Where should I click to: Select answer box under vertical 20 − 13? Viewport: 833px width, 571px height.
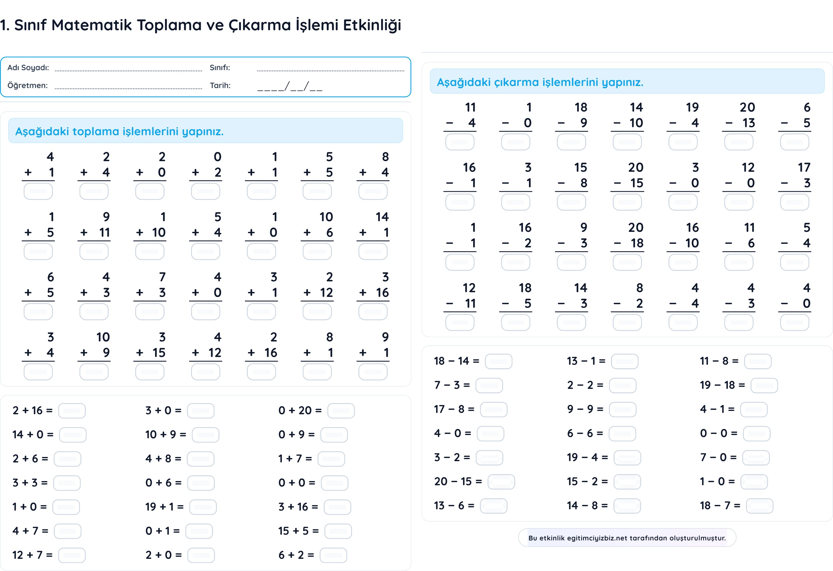[x=739, y=142]
